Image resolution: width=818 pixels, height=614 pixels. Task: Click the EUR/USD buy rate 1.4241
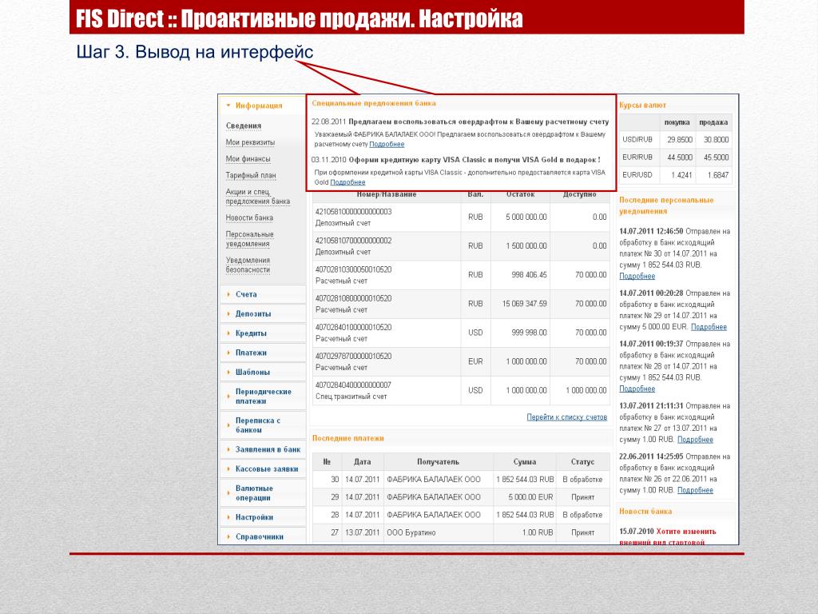pyautogui.click(x=681, y=175)
